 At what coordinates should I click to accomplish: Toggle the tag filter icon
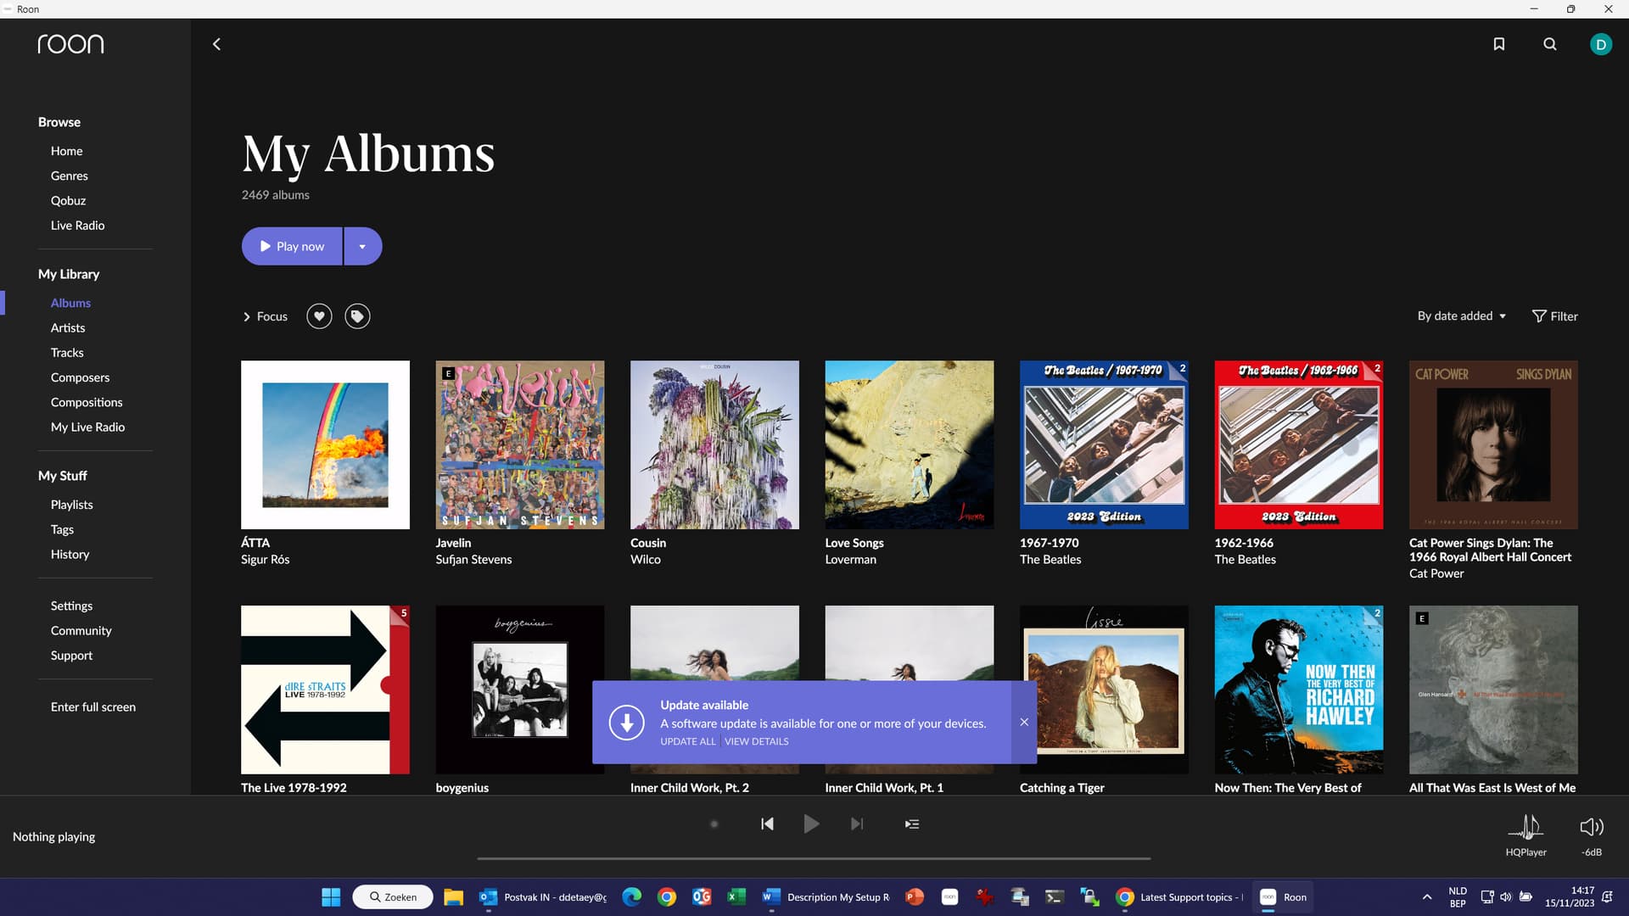[357, 316]
